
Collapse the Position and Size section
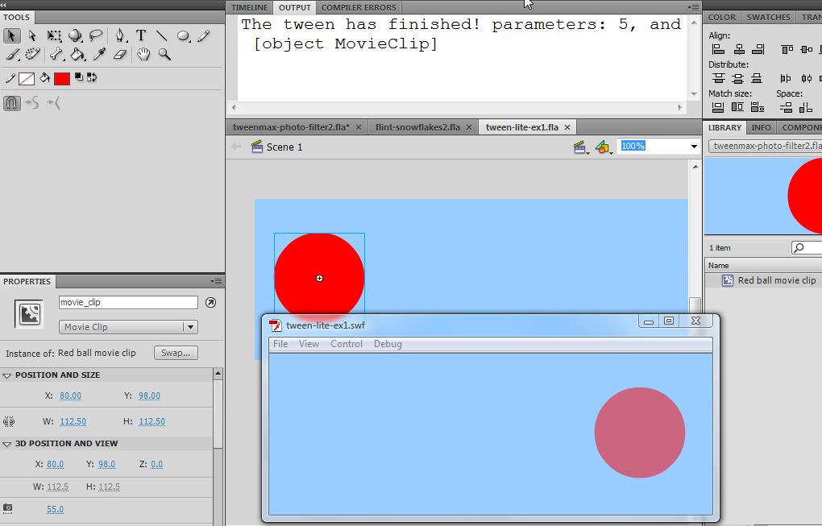tap(7, 375)
